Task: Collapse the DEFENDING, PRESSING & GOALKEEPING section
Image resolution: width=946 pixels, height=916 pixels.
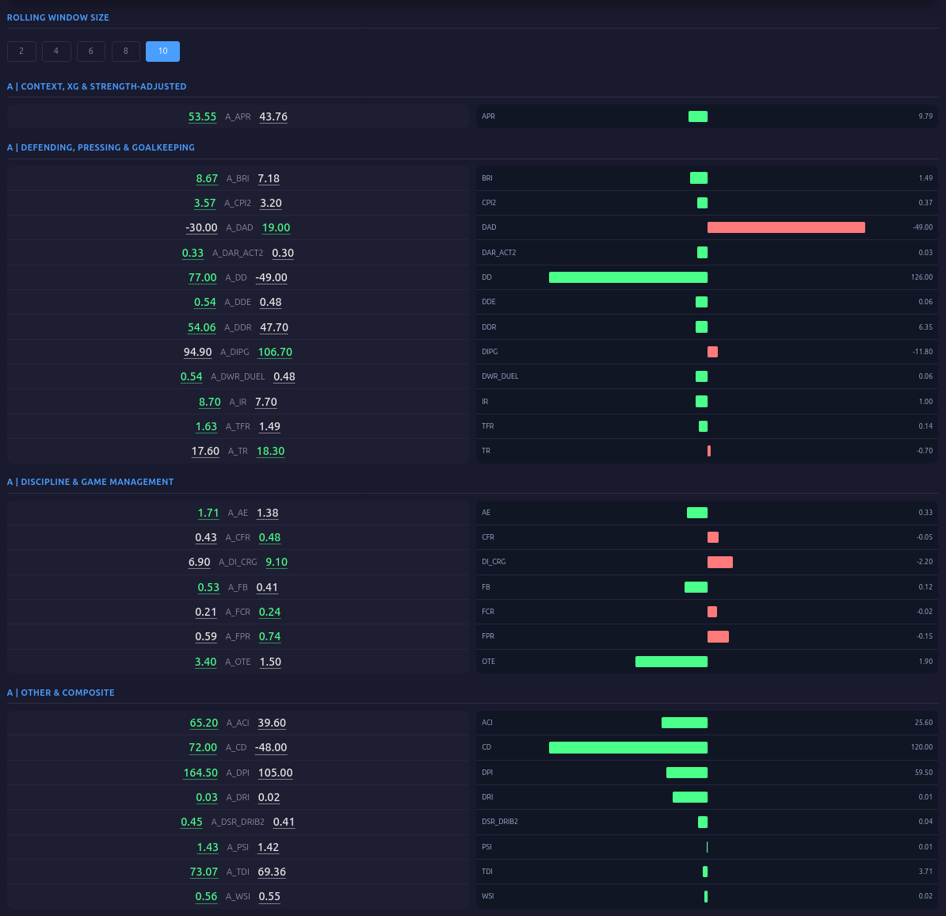Action: (101, 147)
